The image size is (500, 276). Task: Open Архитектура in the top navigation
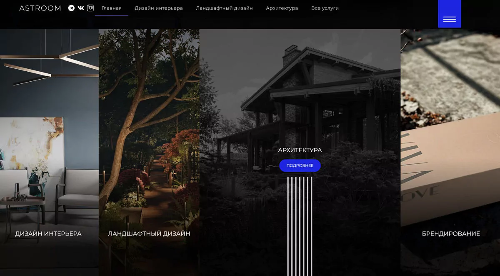pyautogui.click(x=282, y=8)
